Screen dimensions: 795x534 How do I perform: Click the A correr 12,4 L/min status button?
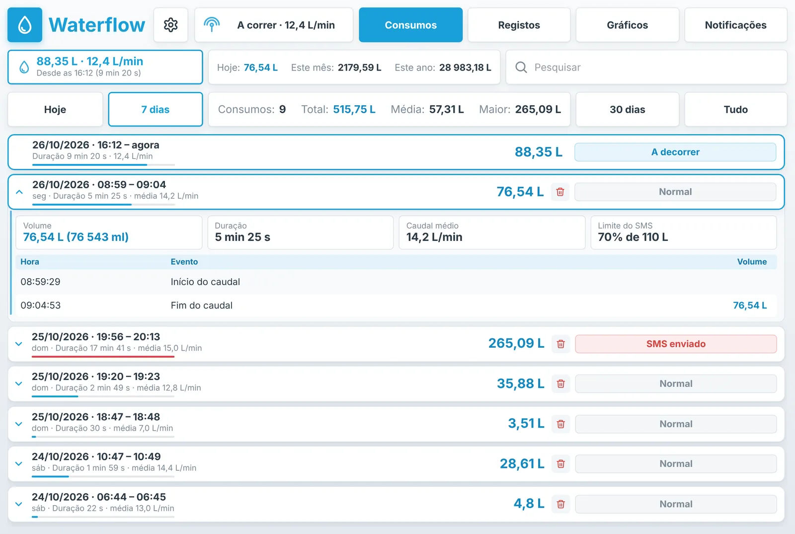coord(274,25)
